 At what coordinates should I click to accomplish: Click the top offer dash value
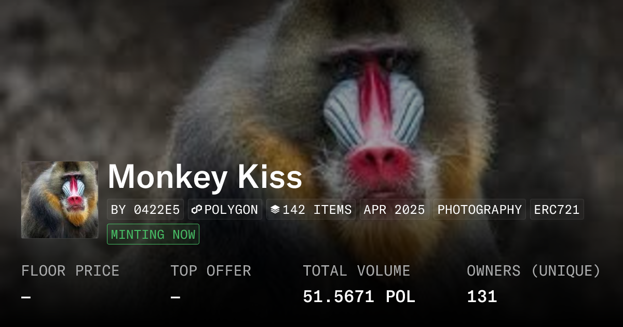[175, 297]
